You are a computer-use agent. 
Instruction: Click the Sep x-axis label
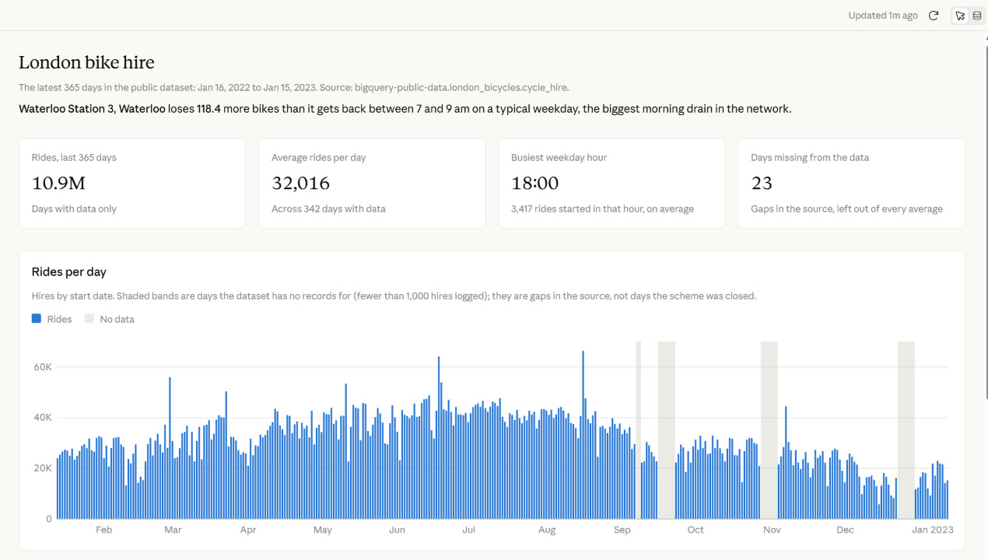pyautogui.click(x=622, y=530)
